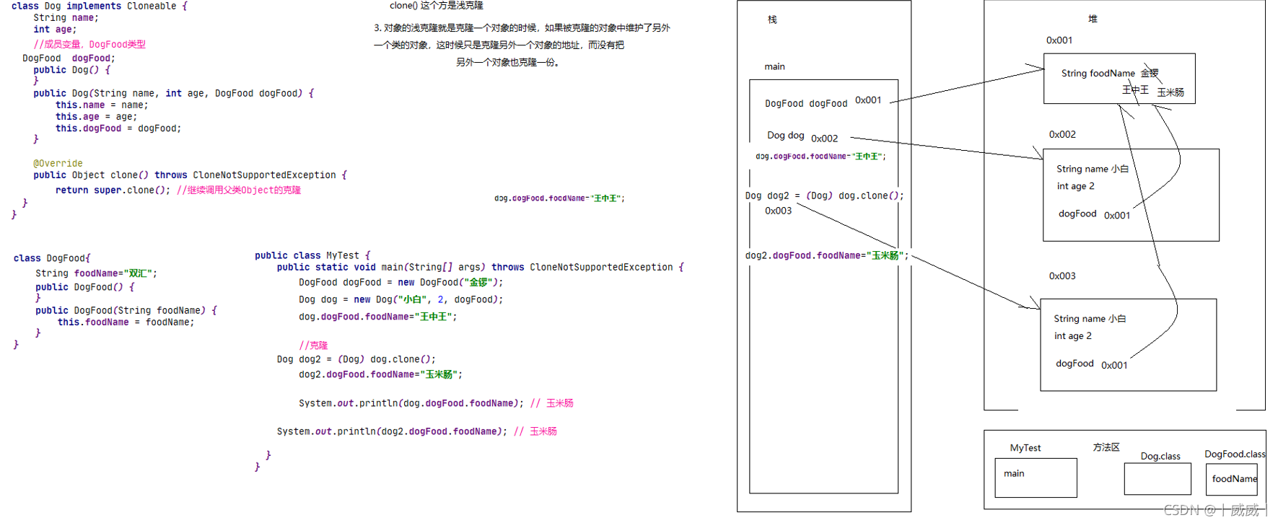
Task: Click the note 'clone() 这个方是浅克隆'
Action: (x=437, y=6)
